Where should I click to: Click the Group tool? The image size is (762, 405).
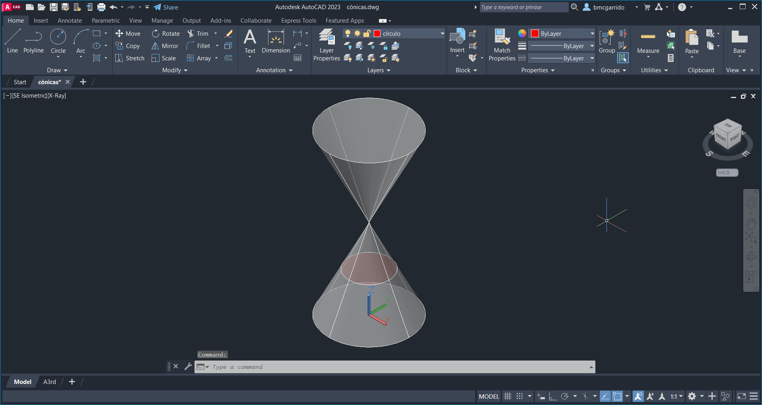[607, 41]
